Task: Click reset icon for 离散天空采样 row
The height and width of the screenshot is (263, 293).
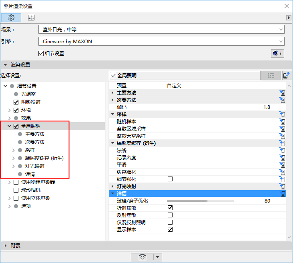Action: [282, 136]
